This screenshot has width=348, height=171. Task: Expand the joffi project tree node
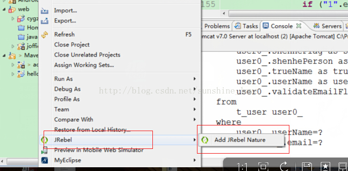[13, 46]
